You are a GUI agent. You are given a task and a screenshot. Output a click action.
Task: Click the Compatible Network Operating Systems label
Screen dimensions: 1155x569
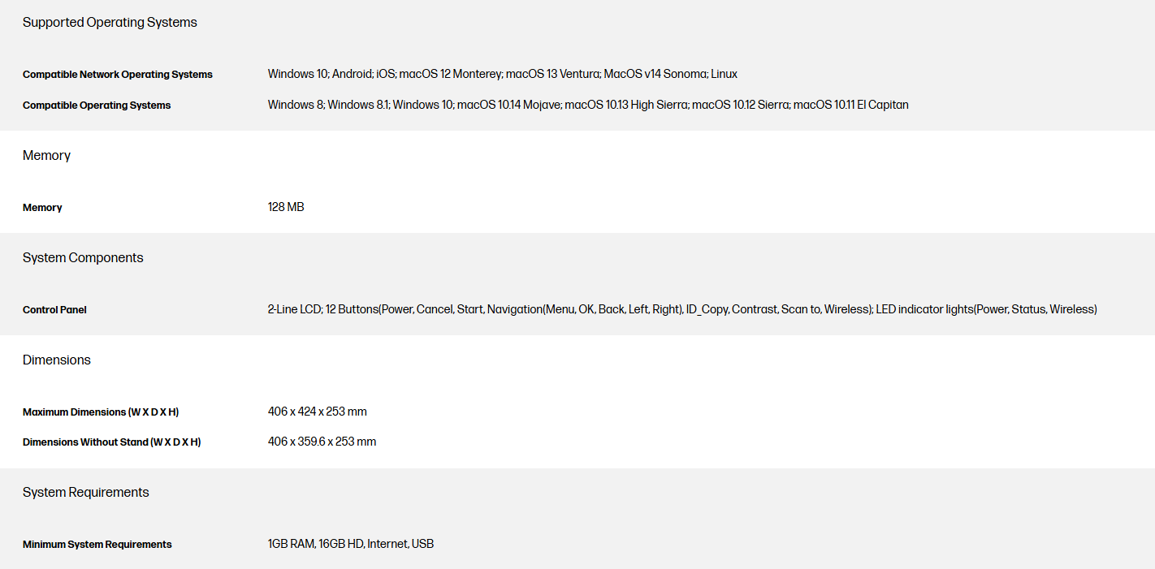tap(118, 75)
